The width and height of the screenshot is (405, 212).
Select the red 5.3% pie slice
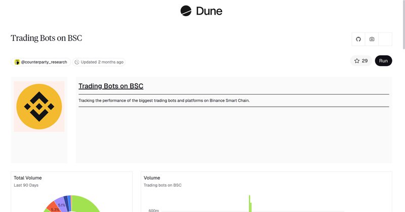click(53, 207)
